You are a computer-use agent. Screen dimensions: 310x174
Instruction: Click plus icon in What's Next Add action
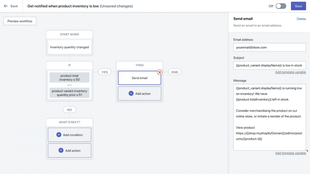point(61,150)
